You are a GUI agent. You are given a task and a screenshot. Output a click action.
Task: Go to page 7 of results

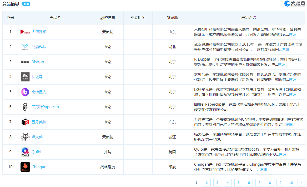259,183
